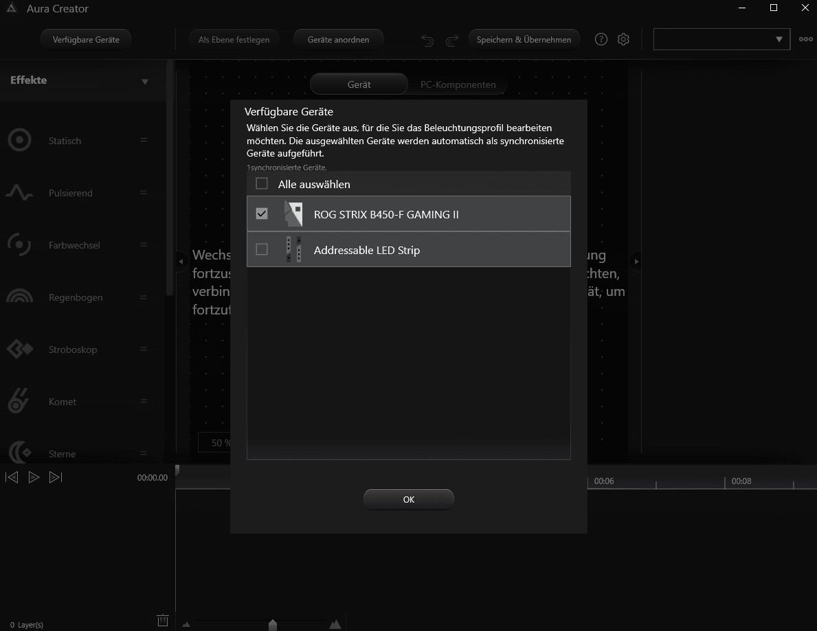The width and height of the screenshot is (817, 631).
Task: Jump to next frame in timeline
Action: (56, 477)
